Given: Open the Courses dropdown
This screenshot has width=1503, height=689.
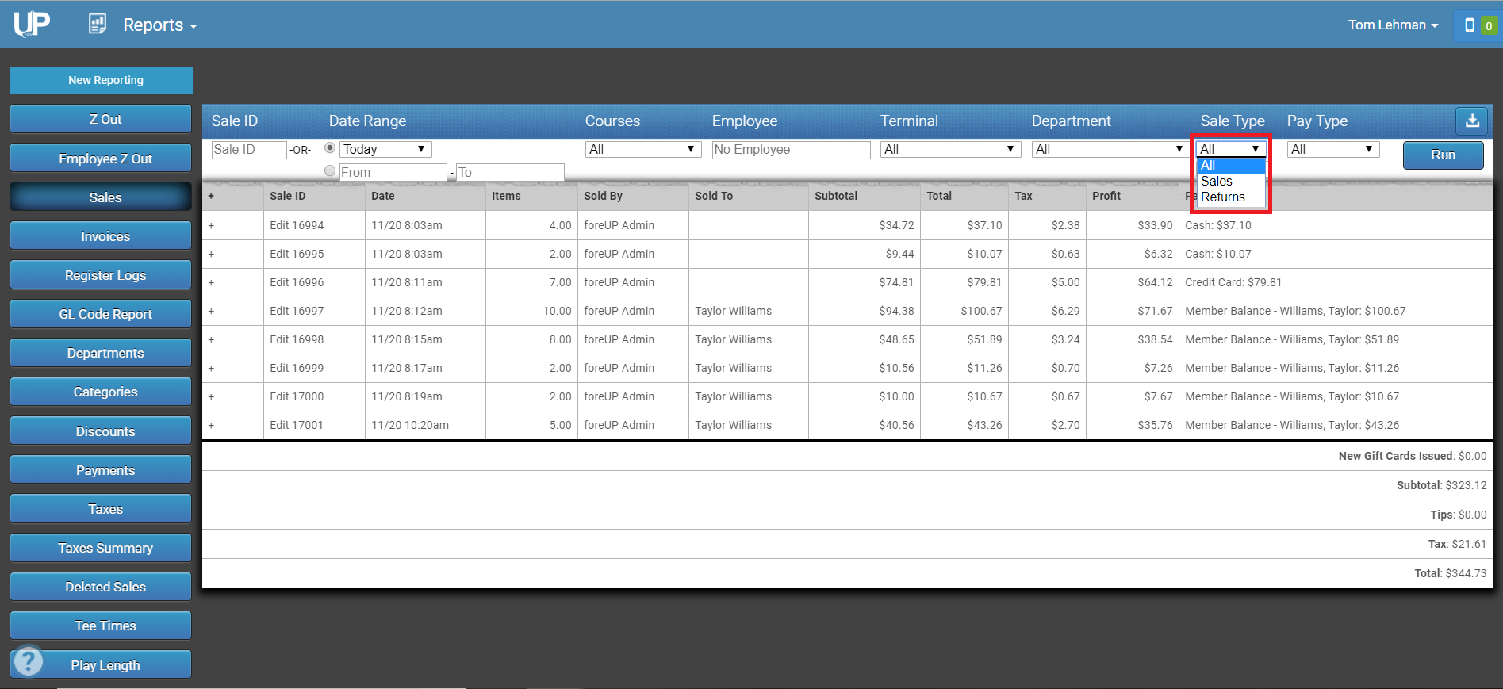Looking at the screenshot, I should coord(643,149).
